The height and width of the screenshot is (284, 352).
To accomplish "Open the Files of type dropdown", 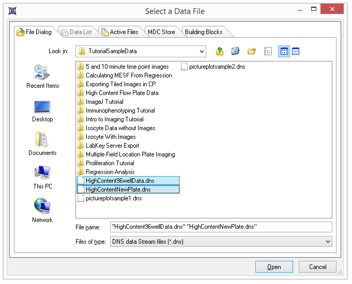I will click(327, 241).
